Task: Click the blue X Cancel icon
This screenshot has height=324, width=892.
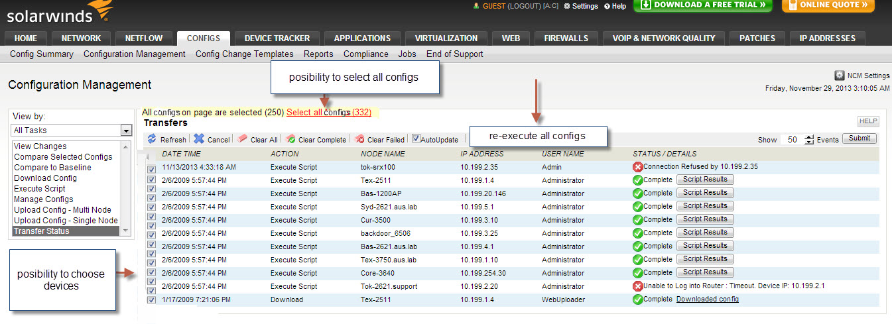Action: pyautogui.click(x=199, y=139)
